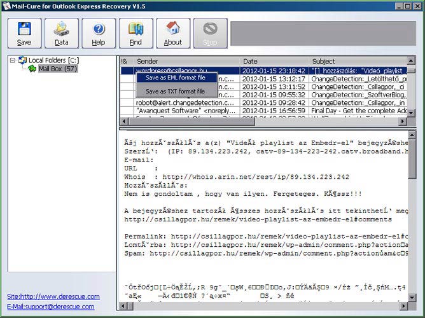Click mail list scroll left arrow
Image resolution: width=425 pixels, height=318 pixels.
124,121
